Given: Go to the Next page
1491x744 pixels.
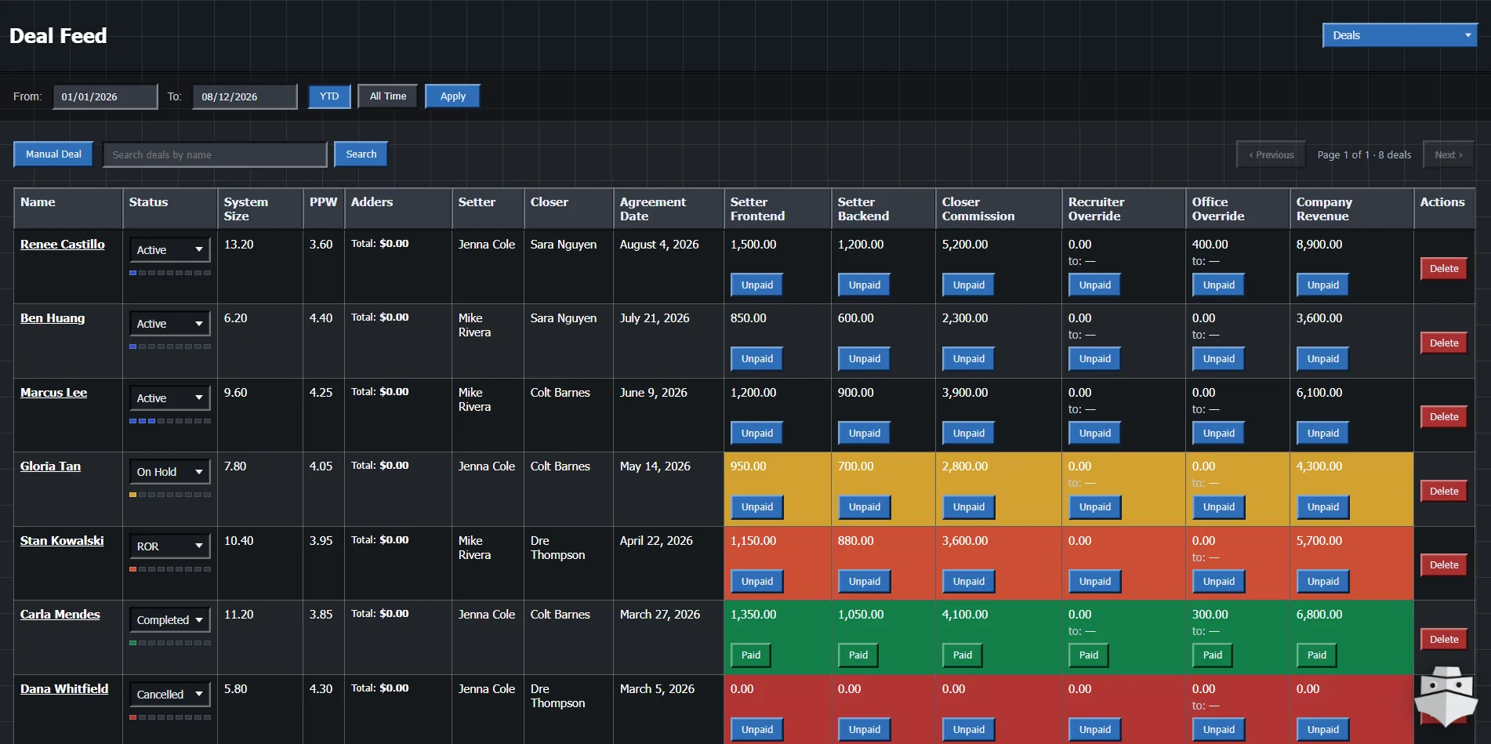Looking at the screenshot, I should coord(1449,154).
